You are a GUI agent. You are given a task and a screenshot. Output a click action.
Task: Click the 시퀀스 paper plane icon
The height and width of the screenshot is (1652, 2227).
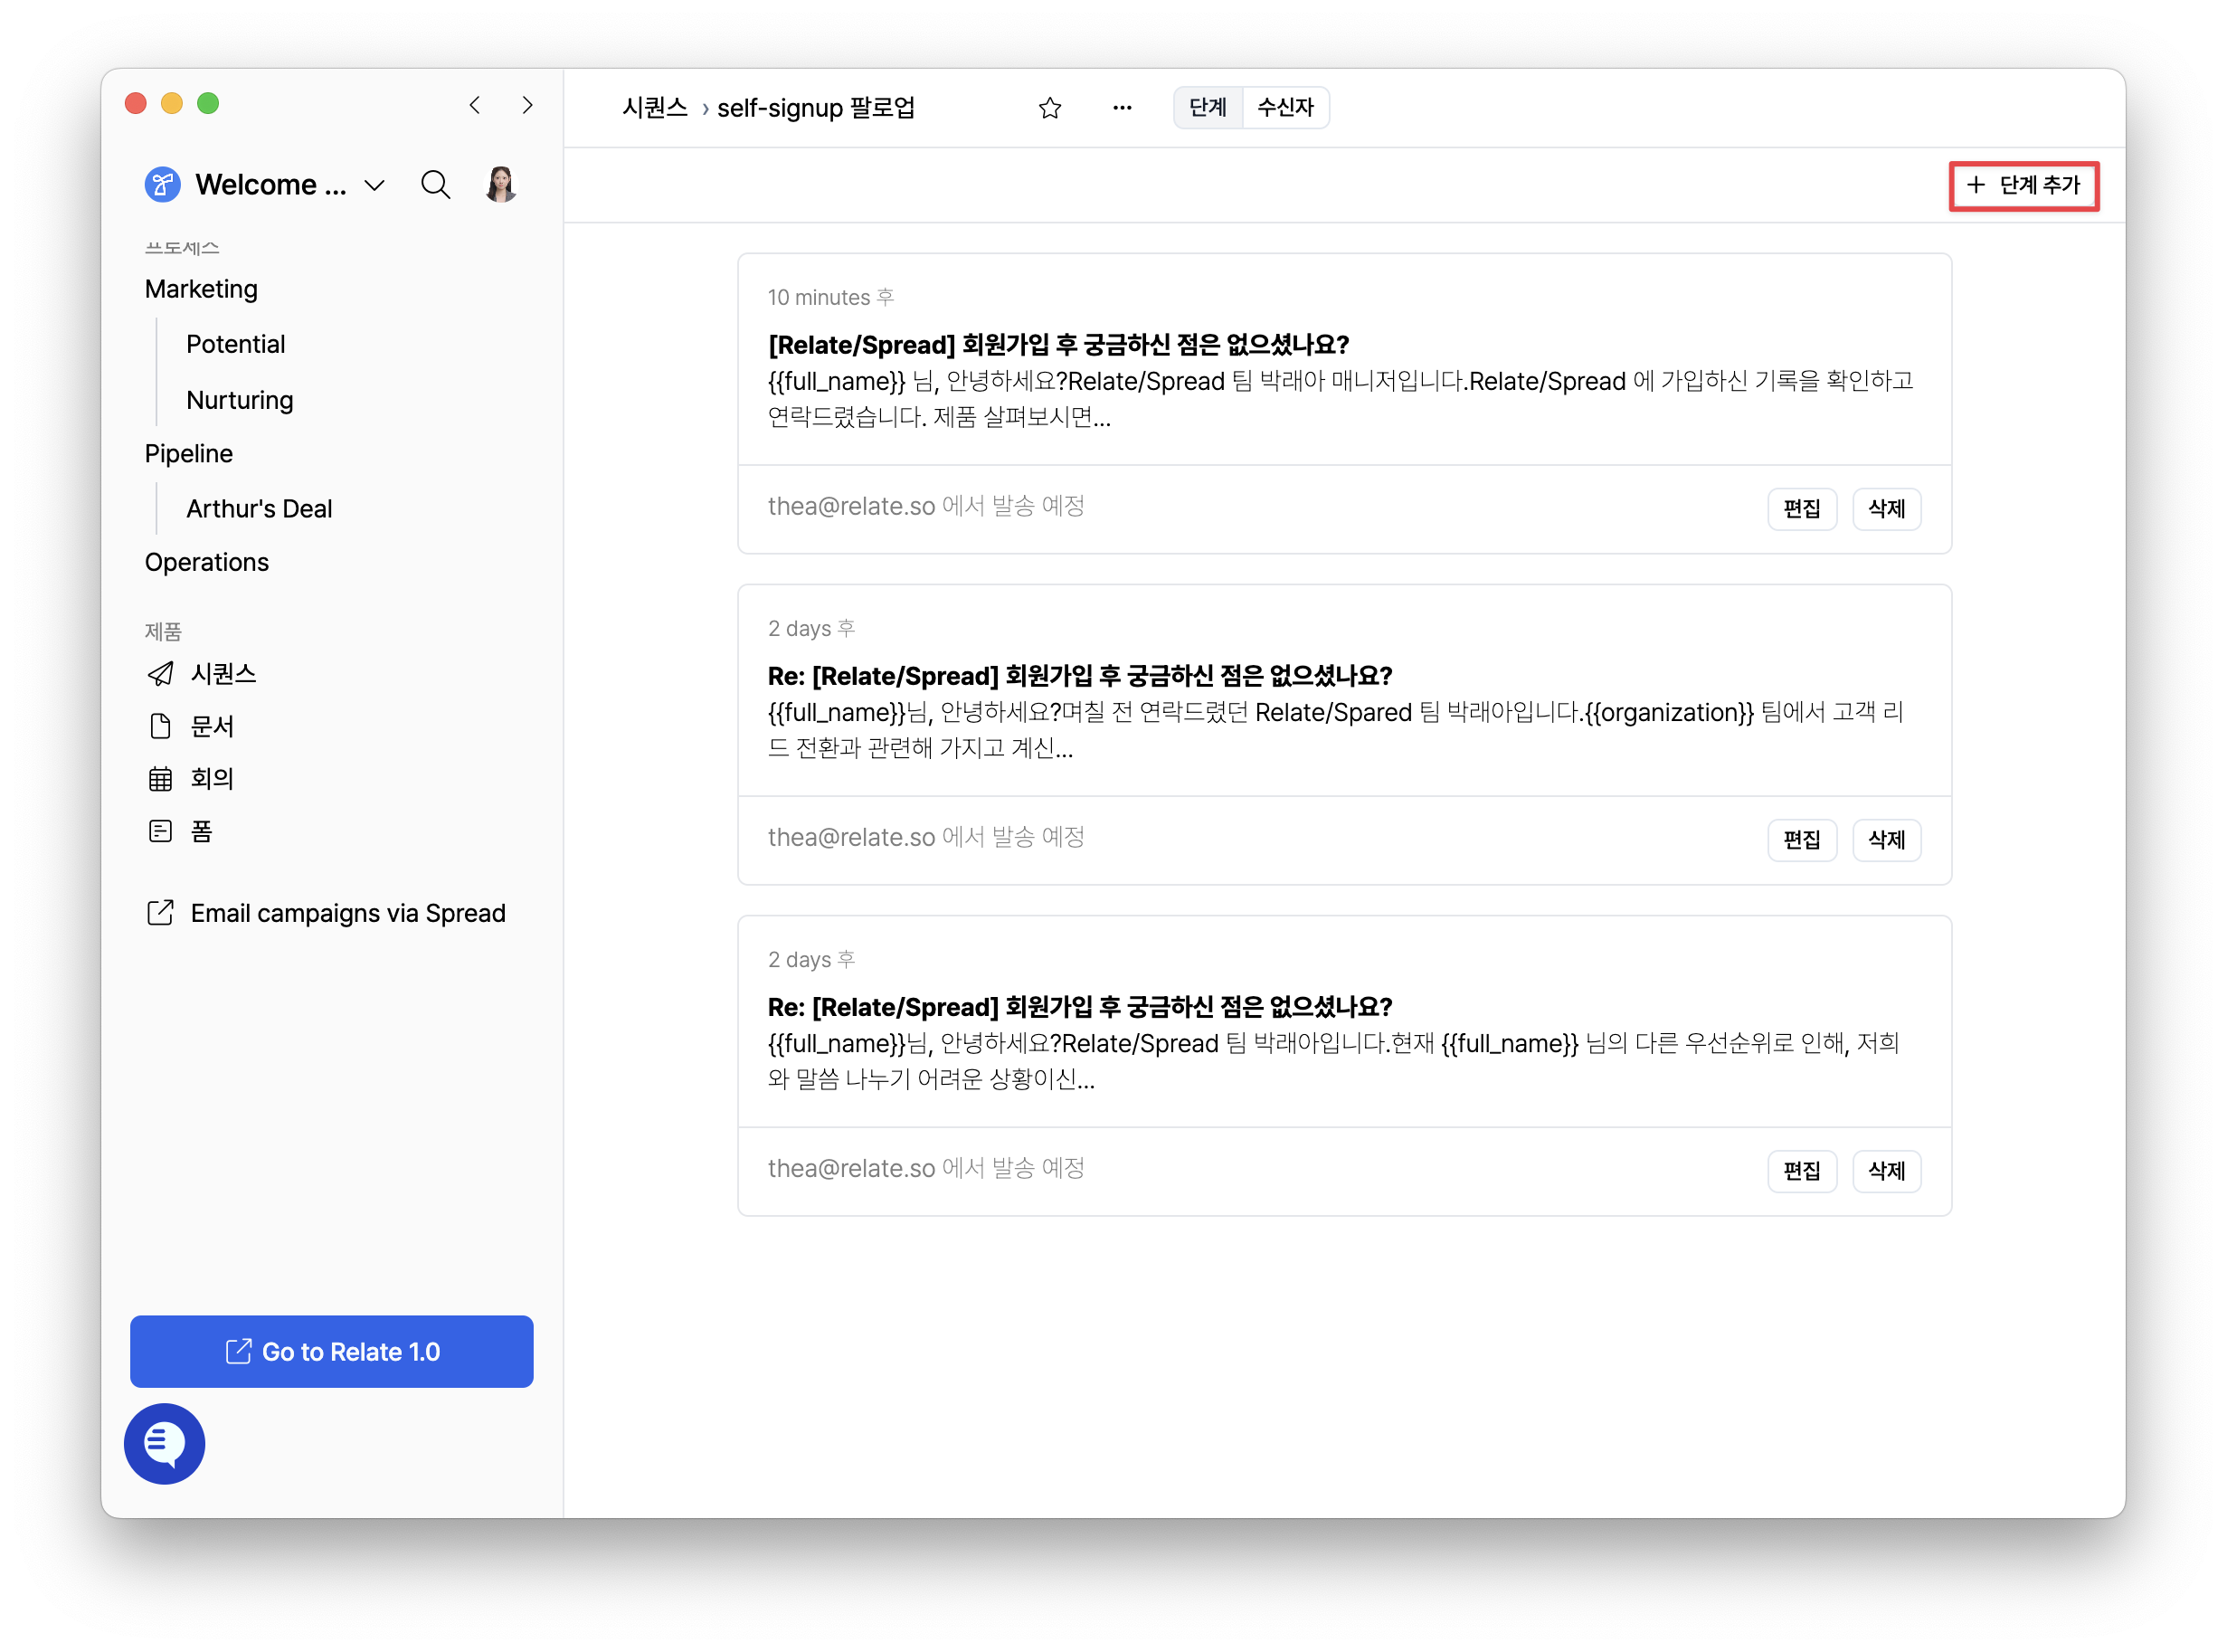(x=160, y=674)
